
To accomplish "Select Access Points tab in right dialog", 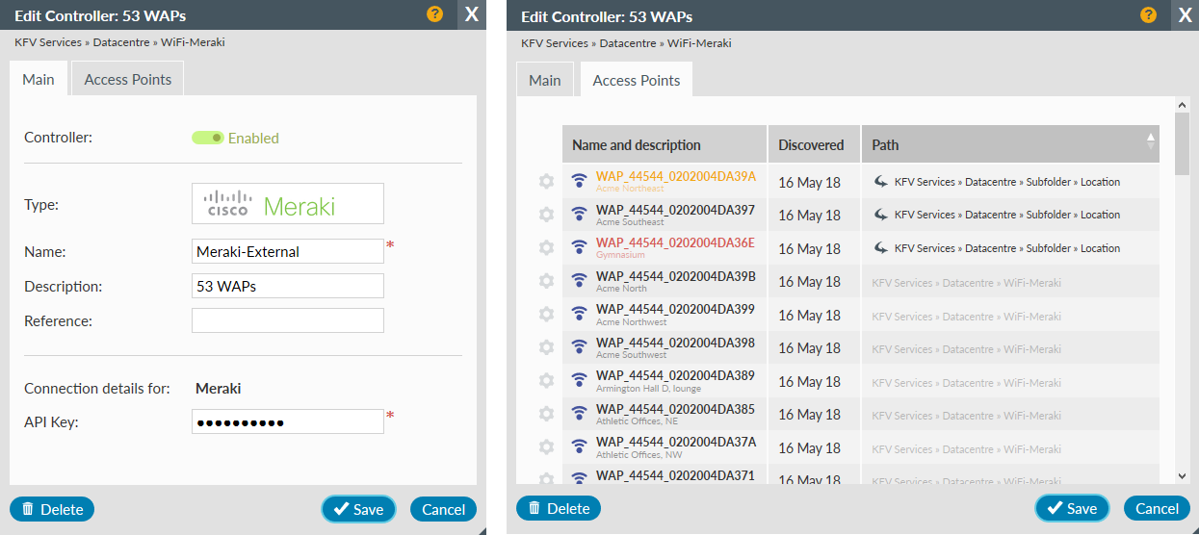I will 637,80.
